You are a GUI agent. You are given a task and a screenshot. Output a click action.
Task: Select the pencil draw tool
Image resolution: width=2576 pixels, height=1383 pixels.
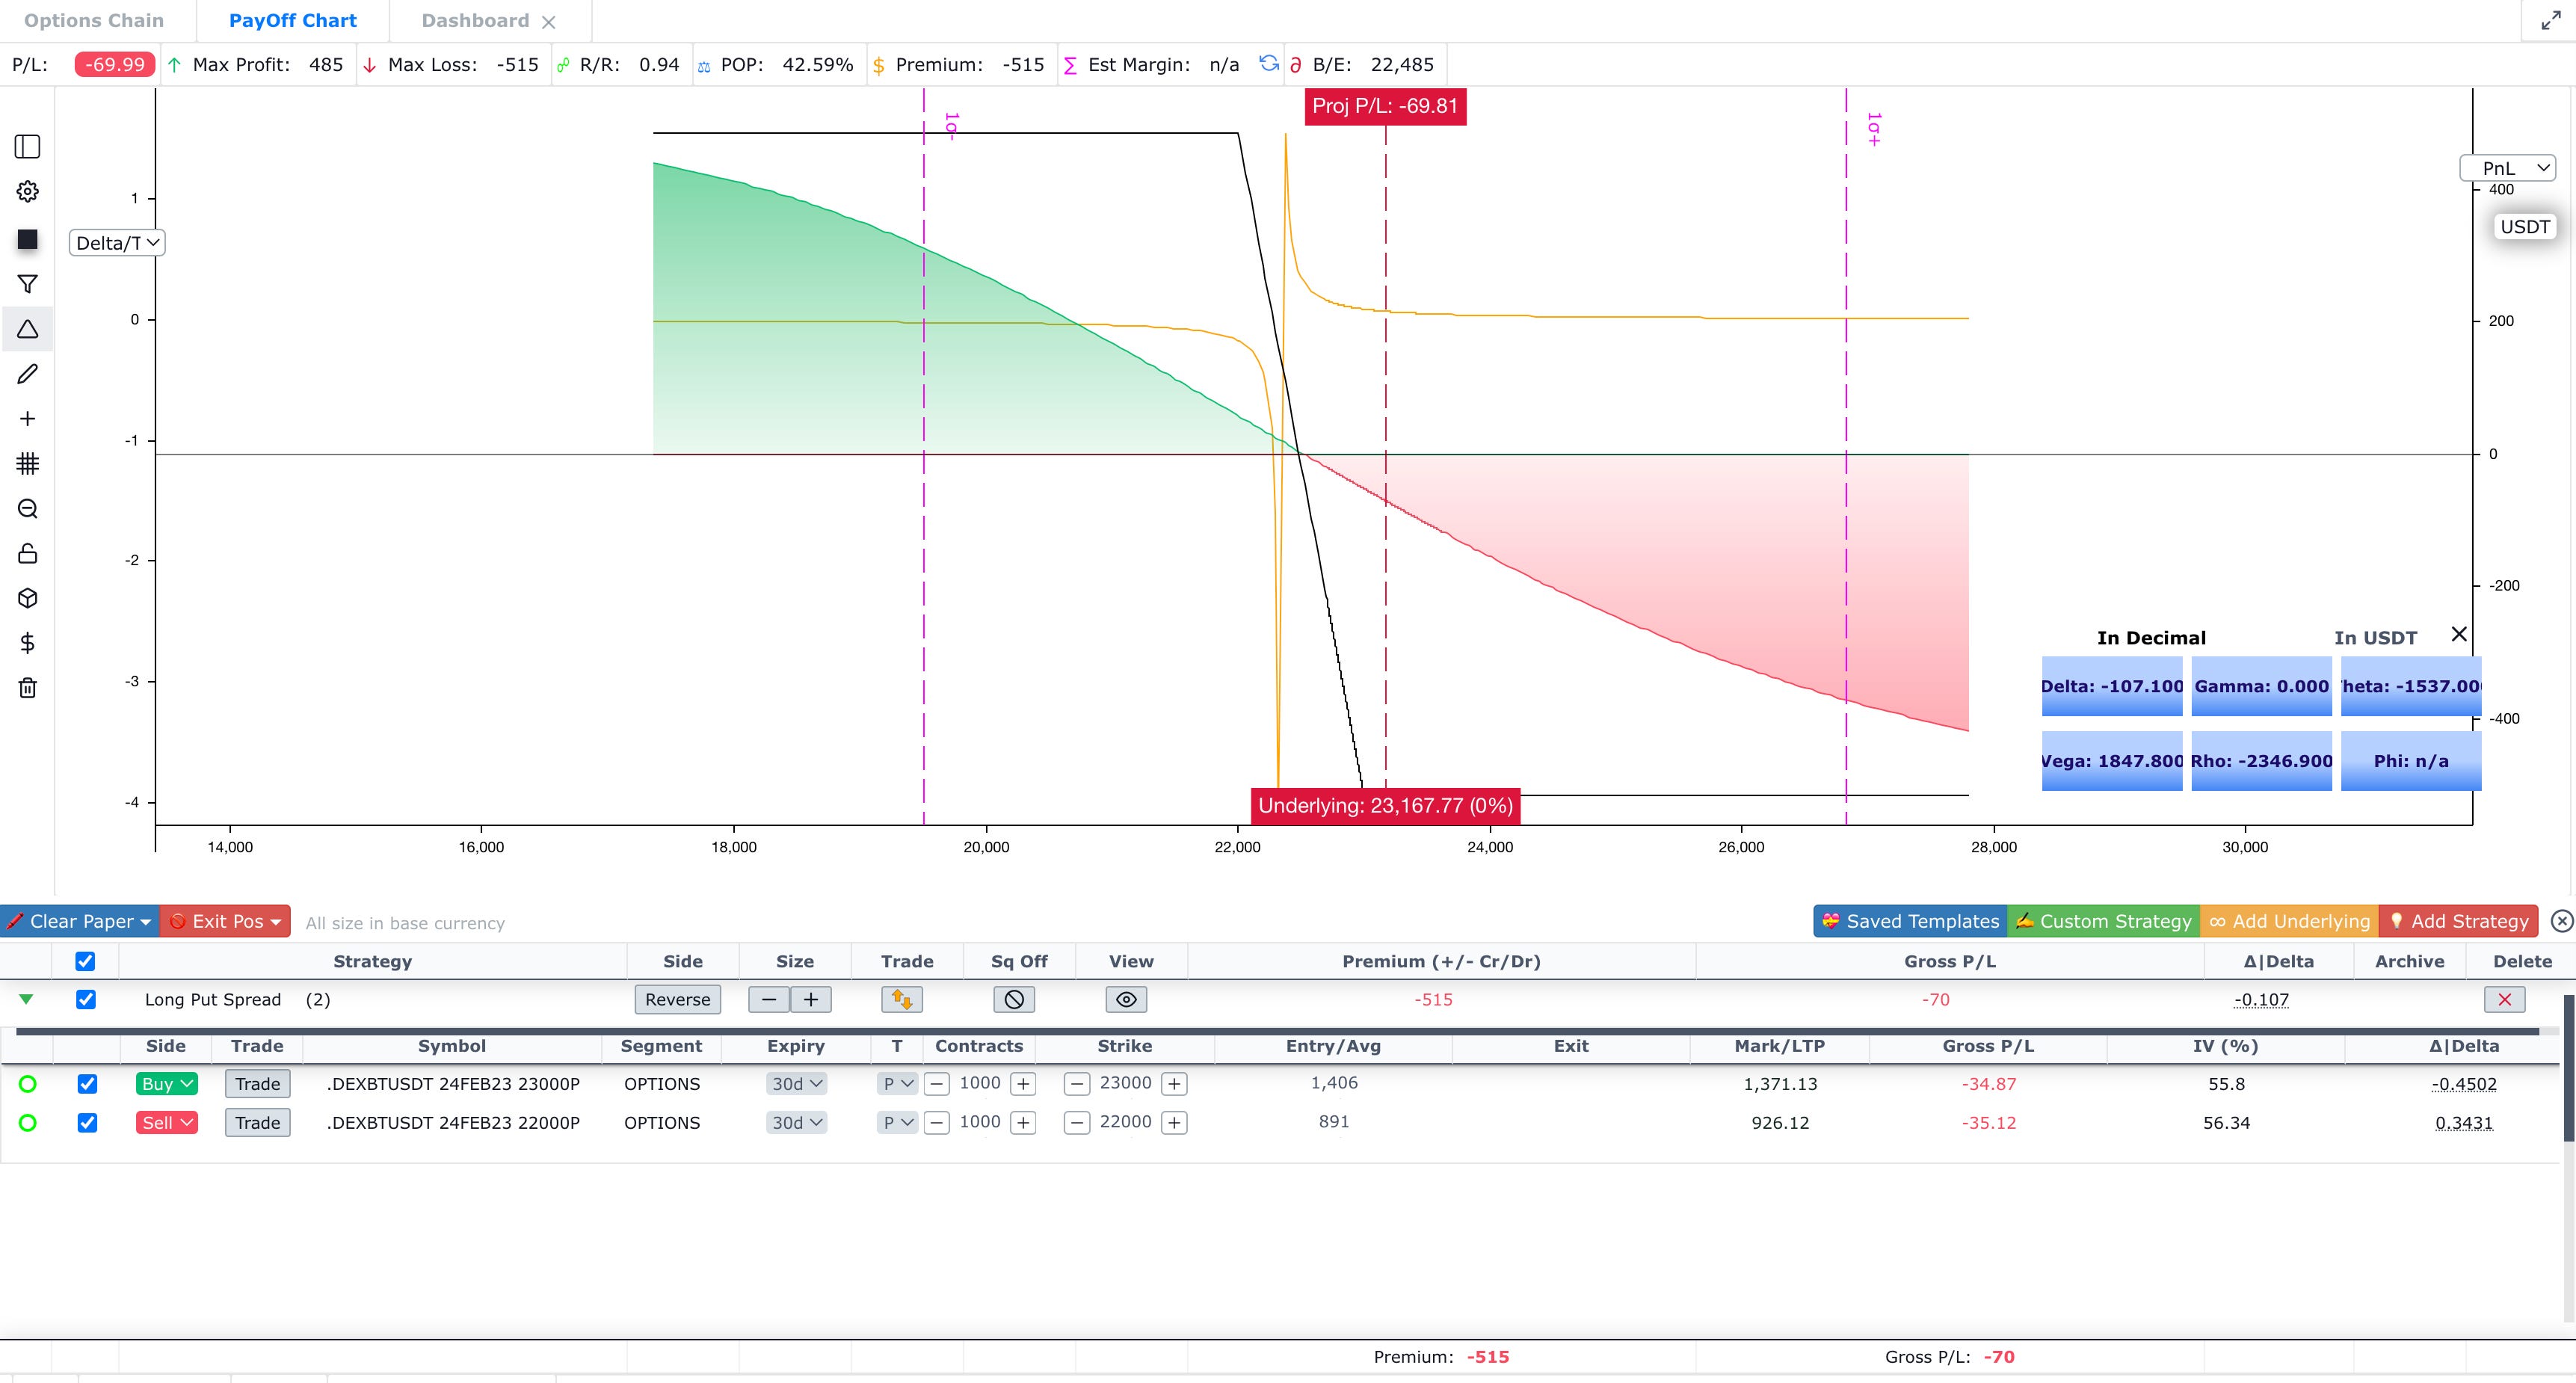[x=27, y=374]
